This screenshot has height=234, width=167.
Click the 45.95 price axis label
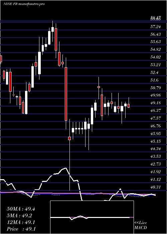156,134
